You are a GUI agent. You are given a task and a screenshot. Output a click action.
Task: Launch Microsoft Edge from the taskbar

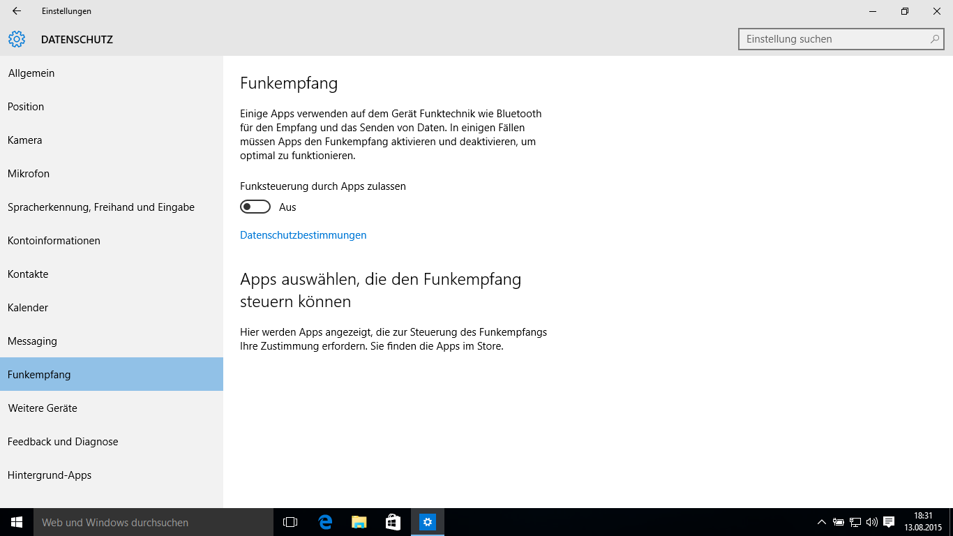(325, 522)
